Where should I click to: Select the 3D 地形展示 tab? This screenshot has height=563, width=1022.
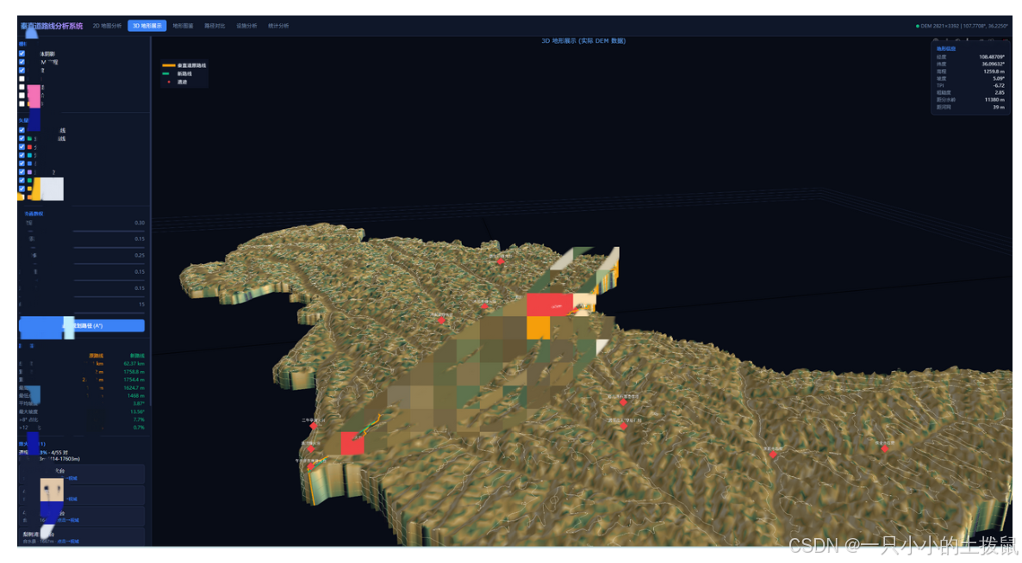tap(146, 26)
